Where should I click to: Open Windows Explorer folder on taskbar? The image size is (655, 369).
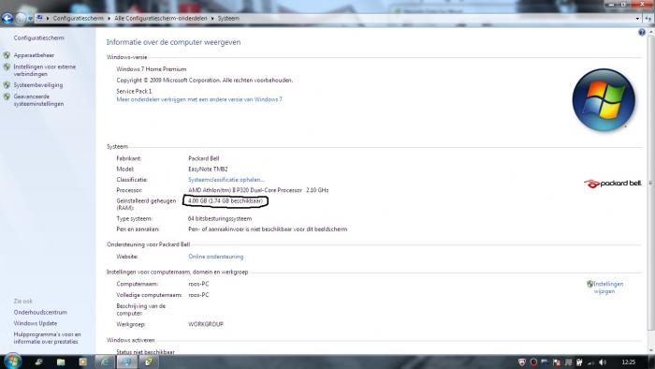coord(61,362)
